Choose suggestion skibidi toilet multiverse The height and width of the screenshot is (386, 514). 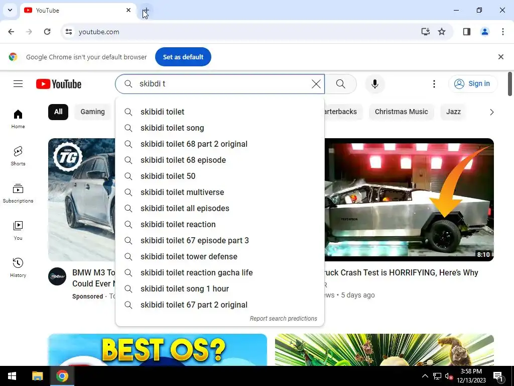220,192
